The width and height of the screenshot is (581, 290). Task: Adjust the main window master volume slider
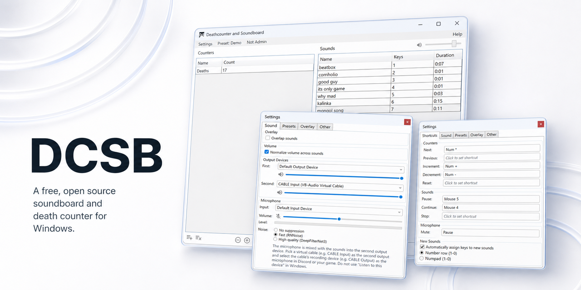pos(443,44)
